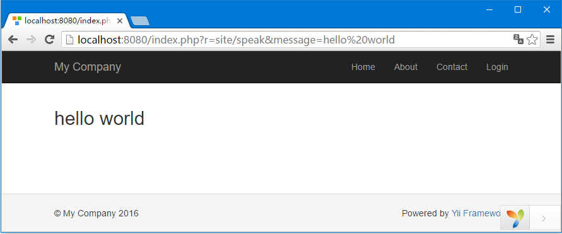Open the Home nav link
The height and width of the screenshot is (234, 562).
pos(363,67)
